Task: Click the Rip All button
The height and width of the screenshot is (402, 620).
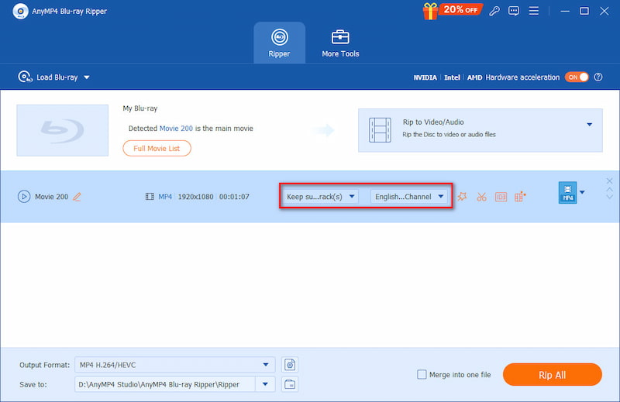Action: (x=552, y=375)
